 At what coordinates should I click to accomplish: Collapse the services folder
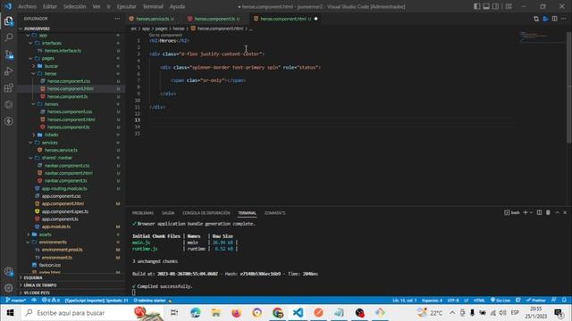(x=30, y=143)
